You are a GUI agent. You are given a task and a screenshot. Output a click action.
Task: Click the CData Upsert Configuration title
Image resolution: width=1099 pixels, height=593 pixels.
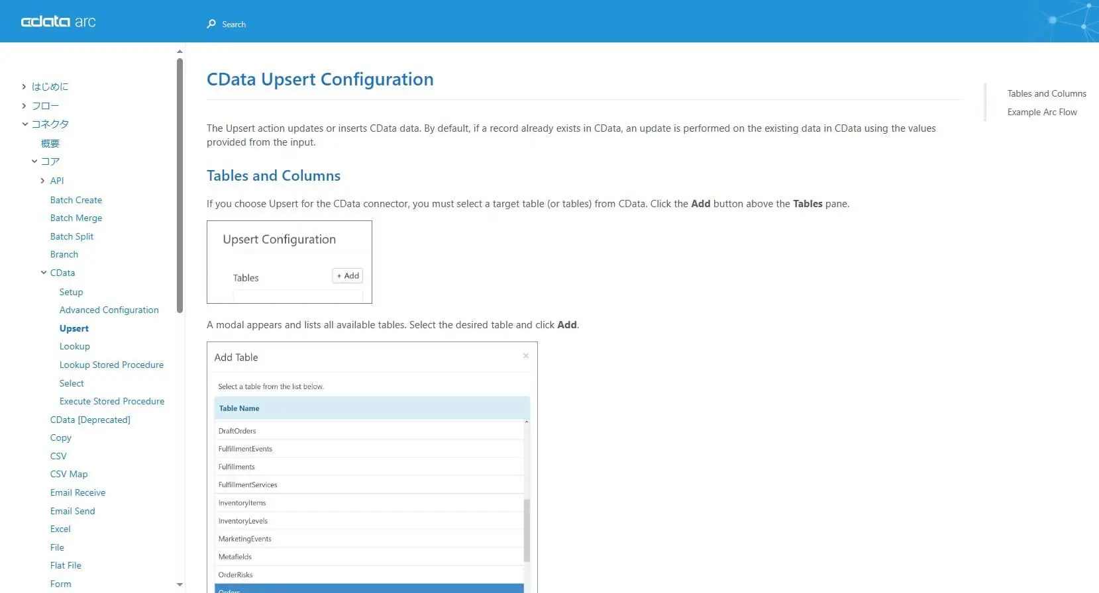(x=320, y=79)
